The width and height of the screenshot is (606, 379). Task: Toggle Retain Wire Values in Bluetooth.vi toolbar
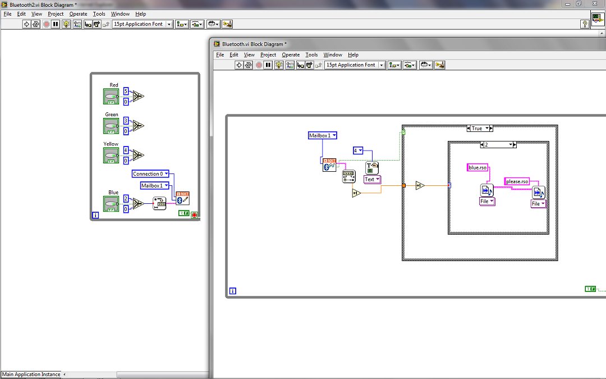[x=290, y=65]
